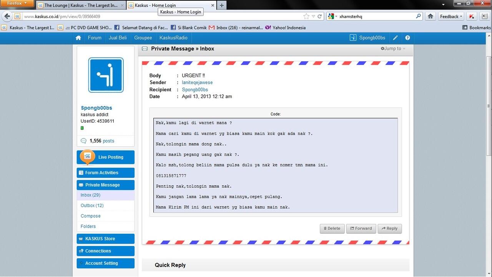This screenshot has width=492, height=277.
Task: Click the search magnifier icon
Action: coord(419,16)
